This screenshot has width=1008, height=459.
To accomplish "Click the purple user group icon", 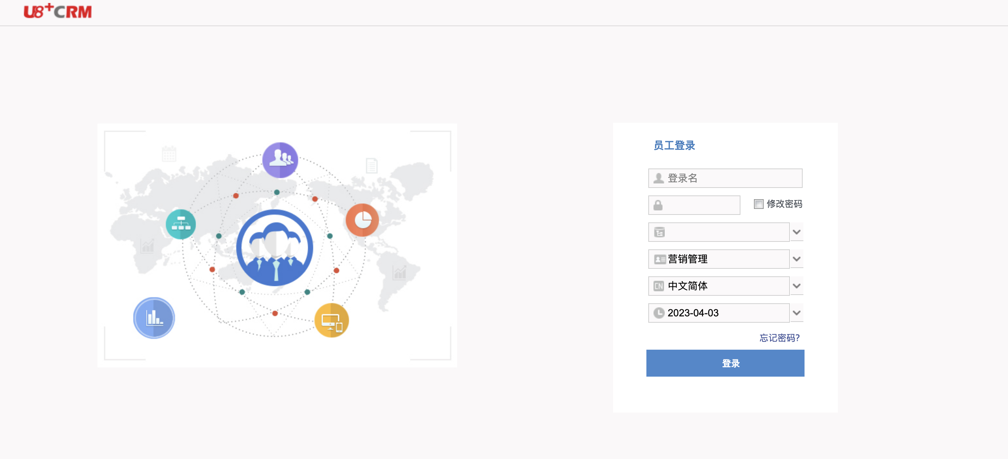I will pyautogui.click(x=280, y=160).
